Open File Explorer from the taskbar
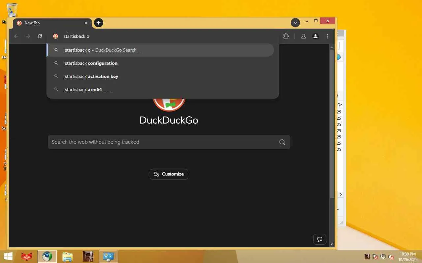422x263 pixels. [68, 256]
